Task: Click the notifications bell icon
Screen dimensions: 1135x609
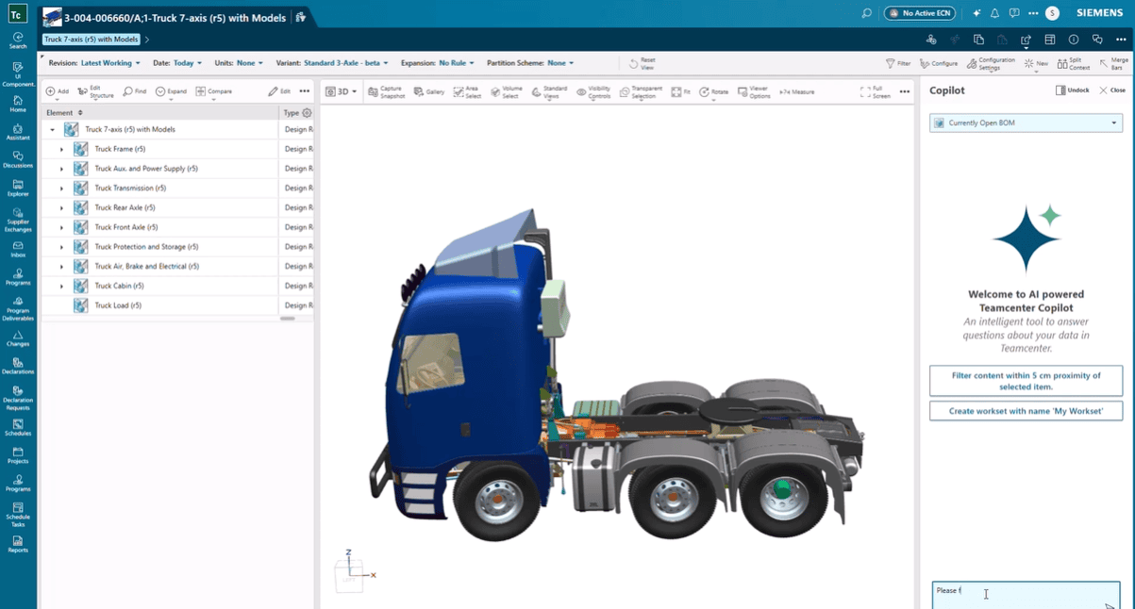Action: coord(994,13)
